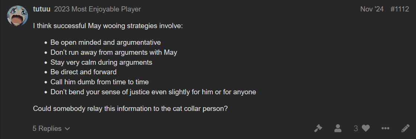Image resolution: width=416 pixels, height=139 pixels.
Task: Open the tutuu username link
Action: pos(42,9)
